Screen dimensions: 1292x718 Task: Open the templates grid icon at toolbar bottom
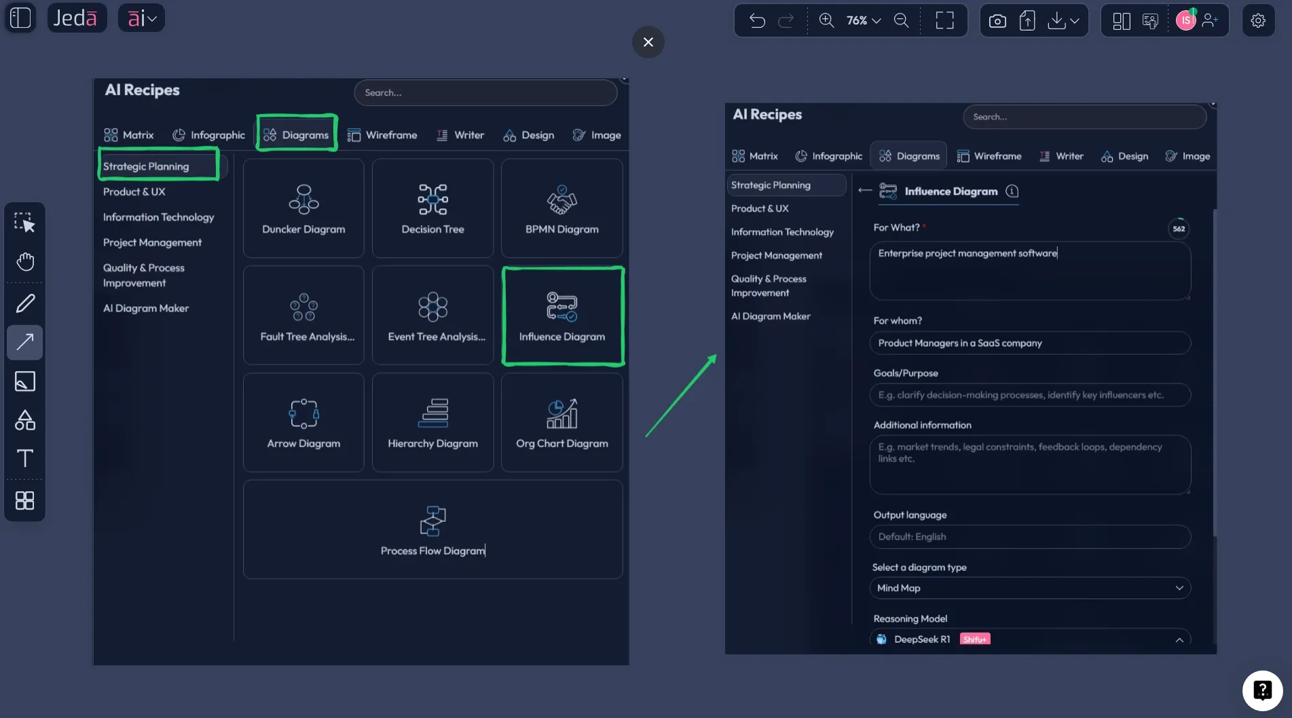point(25,501)
